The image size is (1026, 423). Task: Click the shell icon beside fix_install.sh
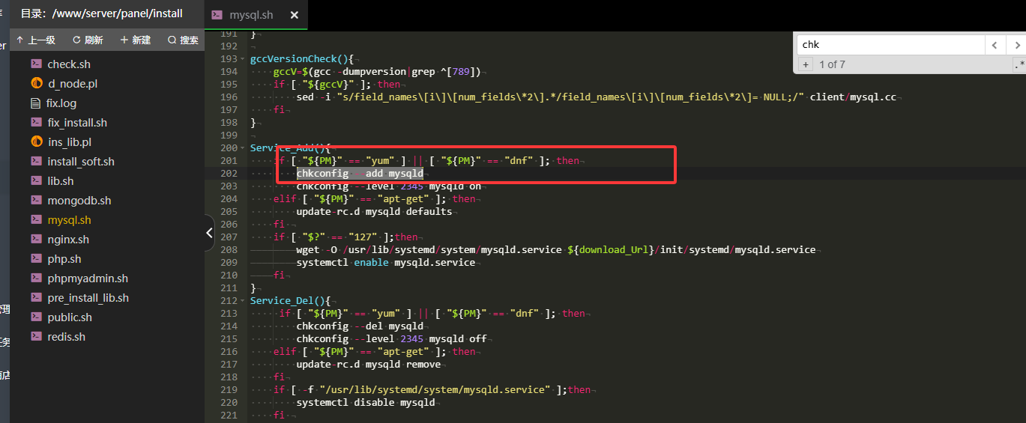coord(36,123)
